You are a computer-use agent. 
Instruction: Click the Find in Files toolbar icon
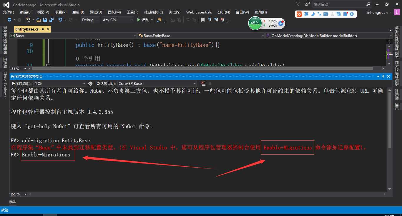[159, 20]
